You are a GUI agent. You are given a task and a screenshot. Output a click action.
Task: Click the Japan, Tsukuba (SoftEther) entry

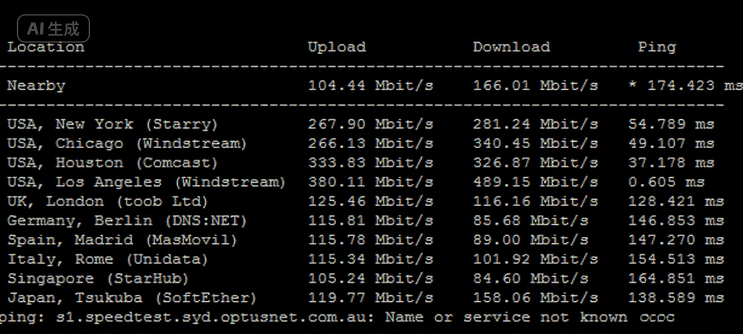coord(132,298)
